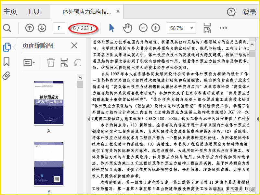Image resolution: width=260 pixels, height=195 pixels.
Task: Close the 体外预应力结构技 document tab
Action: [x=118, y=11]
